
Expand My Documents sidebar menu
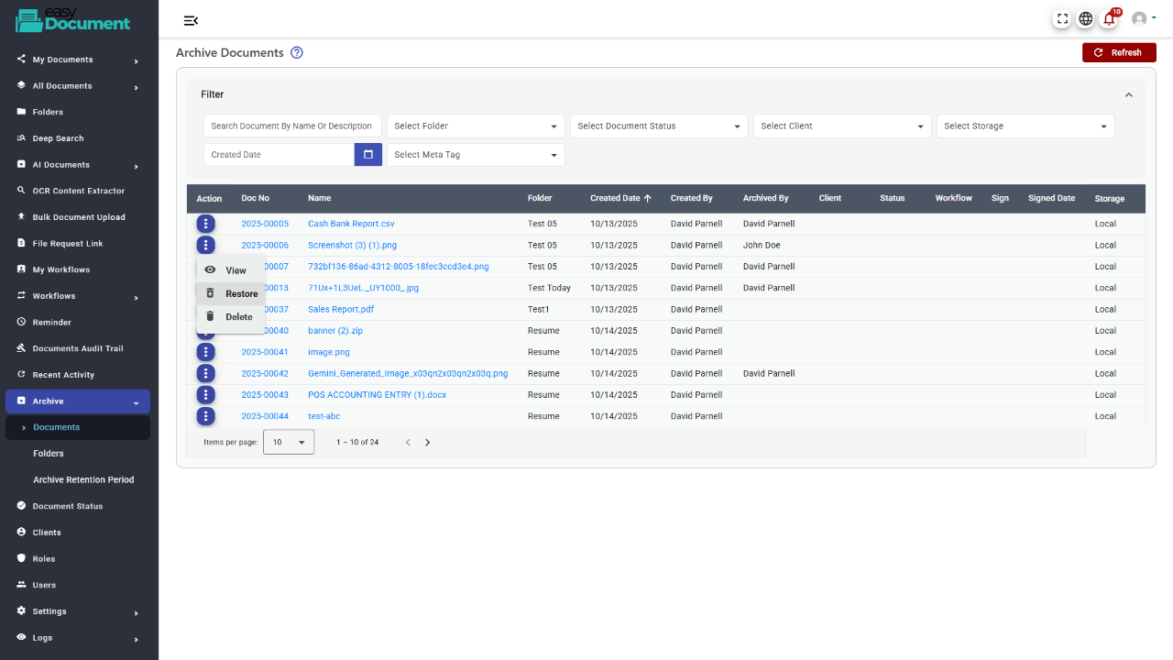[x=78, y=60]
